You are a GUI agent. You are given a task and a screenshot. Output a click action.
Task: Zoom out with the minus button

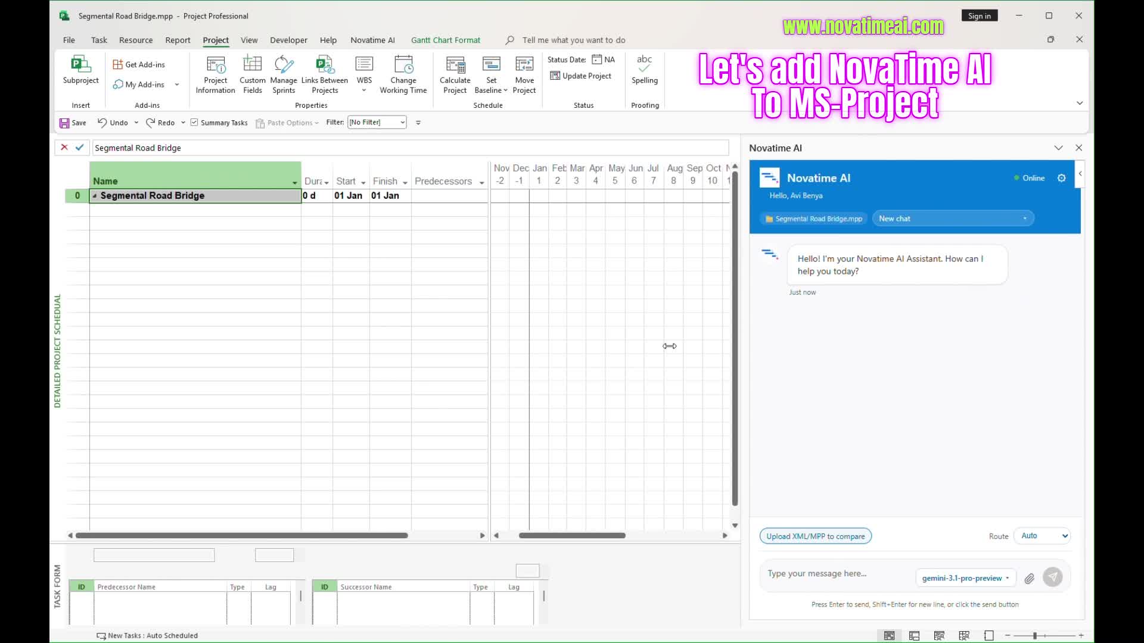click(1008, 636)
